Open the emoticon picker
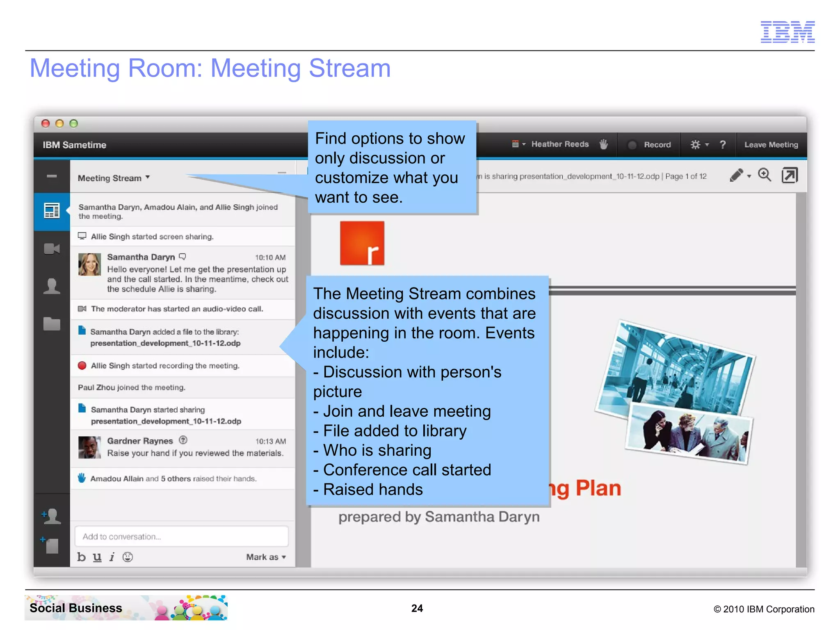Screen dimensions: 840x630 point(128,557)
